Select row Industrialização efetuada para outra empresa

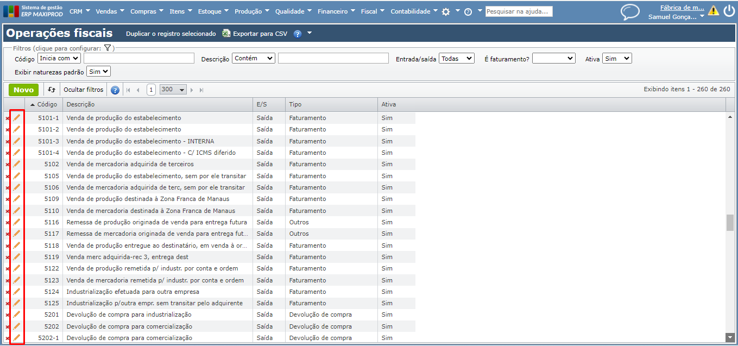[209, 292]
